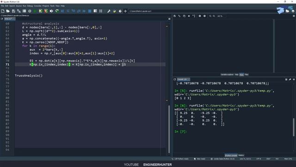296x167 pixels.
Task: Copy plot to clipboard
Action: [x=184, y=16]
